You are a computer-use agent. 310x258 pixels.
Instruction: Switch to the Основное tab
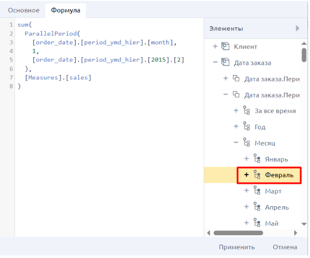[24, 10]
